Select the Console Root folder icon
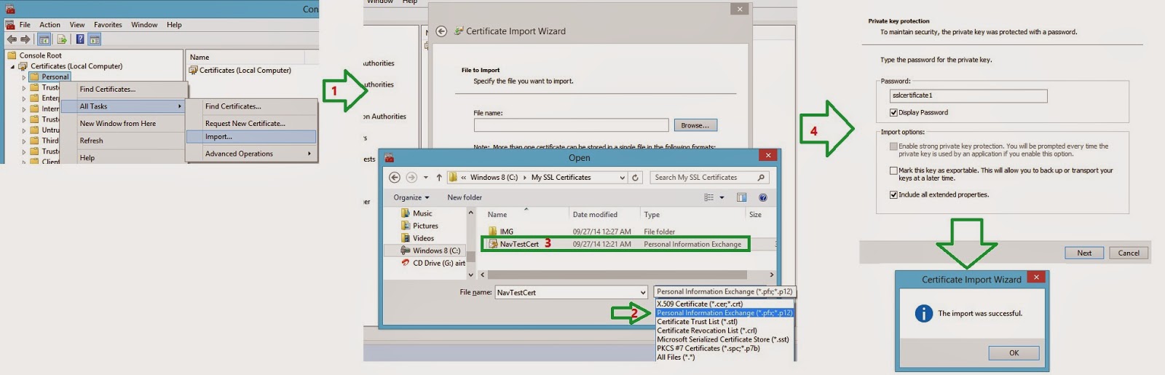The image size is (1165, 375). point(12,55)
